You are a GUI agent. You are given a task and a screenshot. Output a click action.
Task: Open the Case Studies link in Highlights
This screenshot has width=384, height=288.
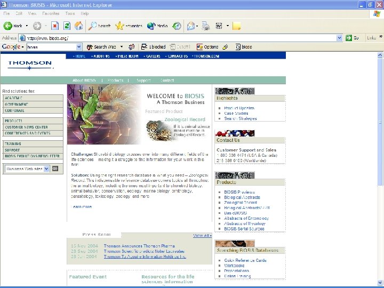[x=236, y=113]
